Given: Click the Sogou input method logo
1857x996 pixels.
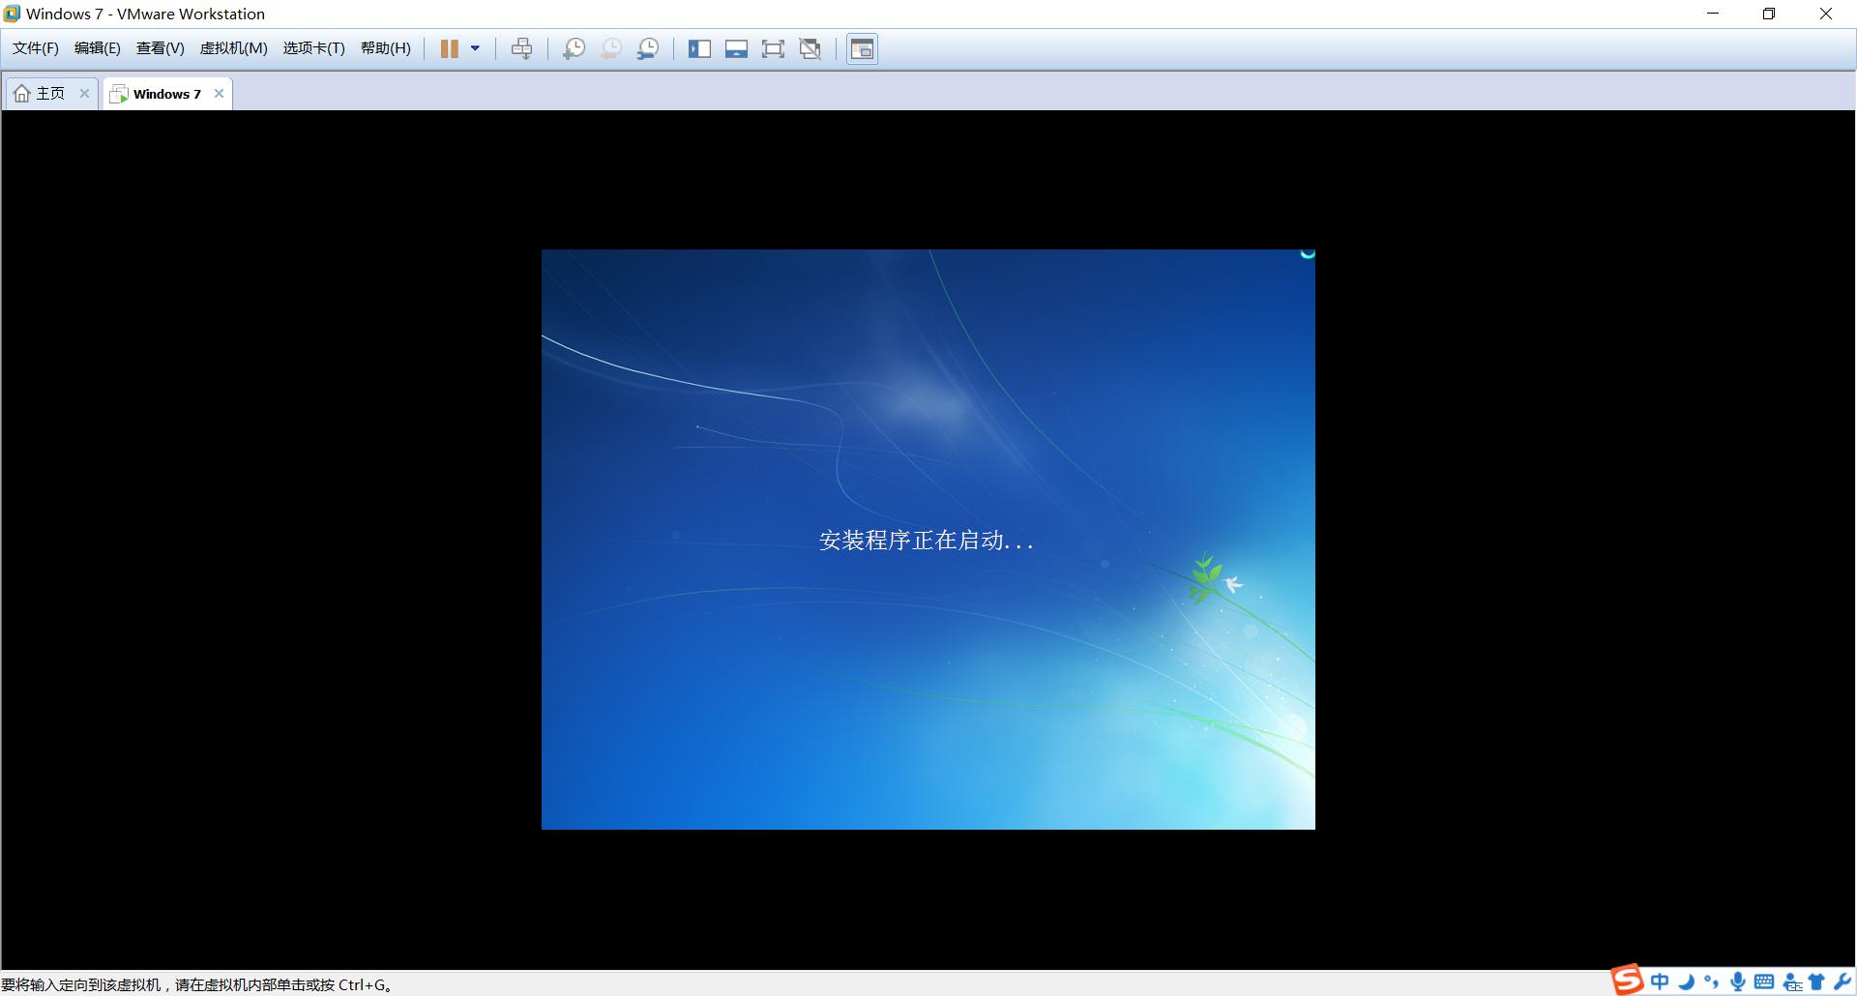Looking at the screenshot, I should click(1627, 981).
